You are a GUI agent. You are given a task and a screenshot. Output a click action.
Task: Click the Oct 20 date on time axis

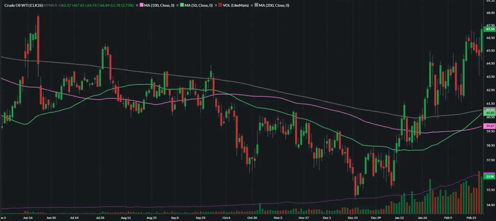click(x=252, y=217)
